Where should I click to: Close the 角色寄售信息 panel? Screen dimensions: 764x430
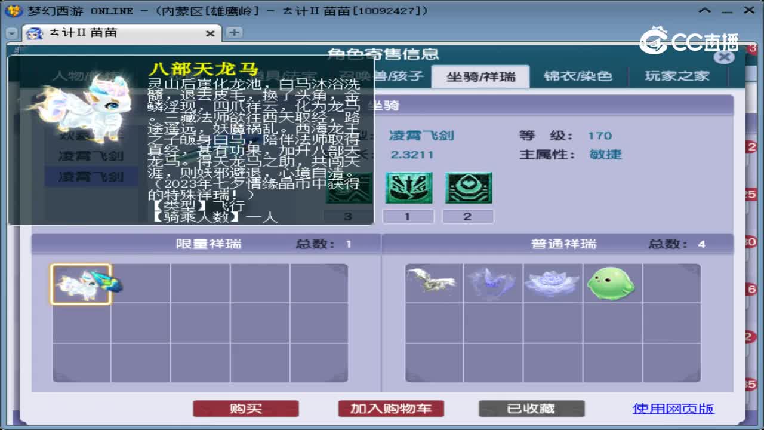pyautogui.click(x=724, y=57)
